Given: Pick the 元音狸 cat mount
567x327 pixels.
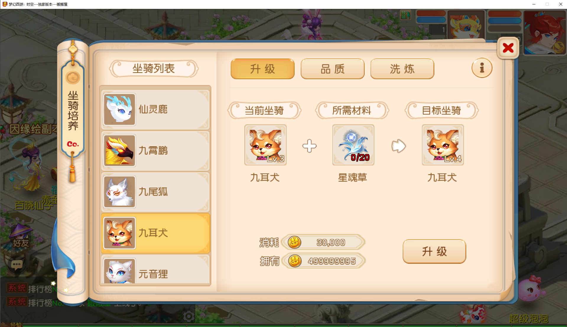Looking at the screenshot, I should pos(156,270).
